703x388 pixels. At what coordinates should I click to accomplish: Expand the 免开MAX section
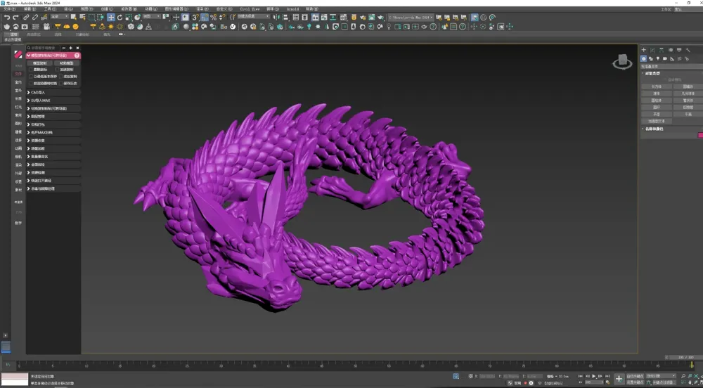point(53,133)
